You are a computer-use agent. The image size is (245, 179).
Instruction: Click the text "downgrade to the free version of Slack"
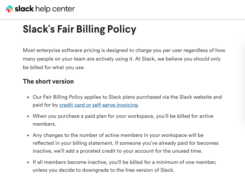(x=128, y=170)
